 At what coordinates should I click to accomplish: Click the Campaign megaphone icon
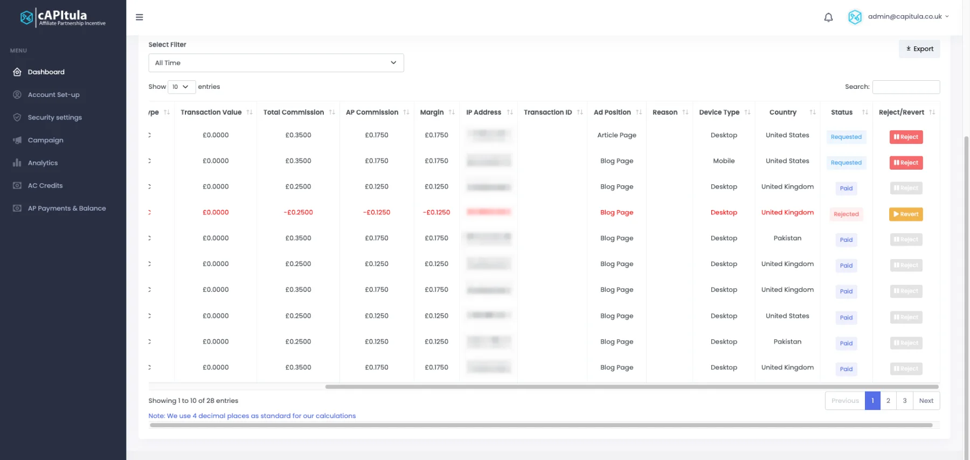click(17, 140)
